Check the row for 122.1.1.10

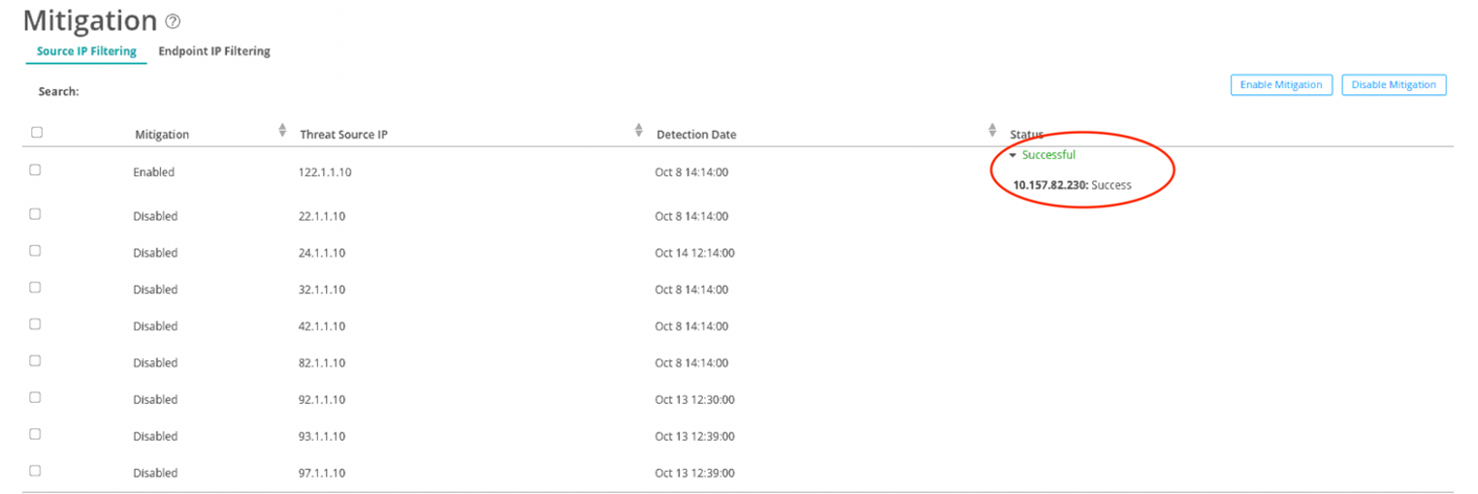point(35,170)
